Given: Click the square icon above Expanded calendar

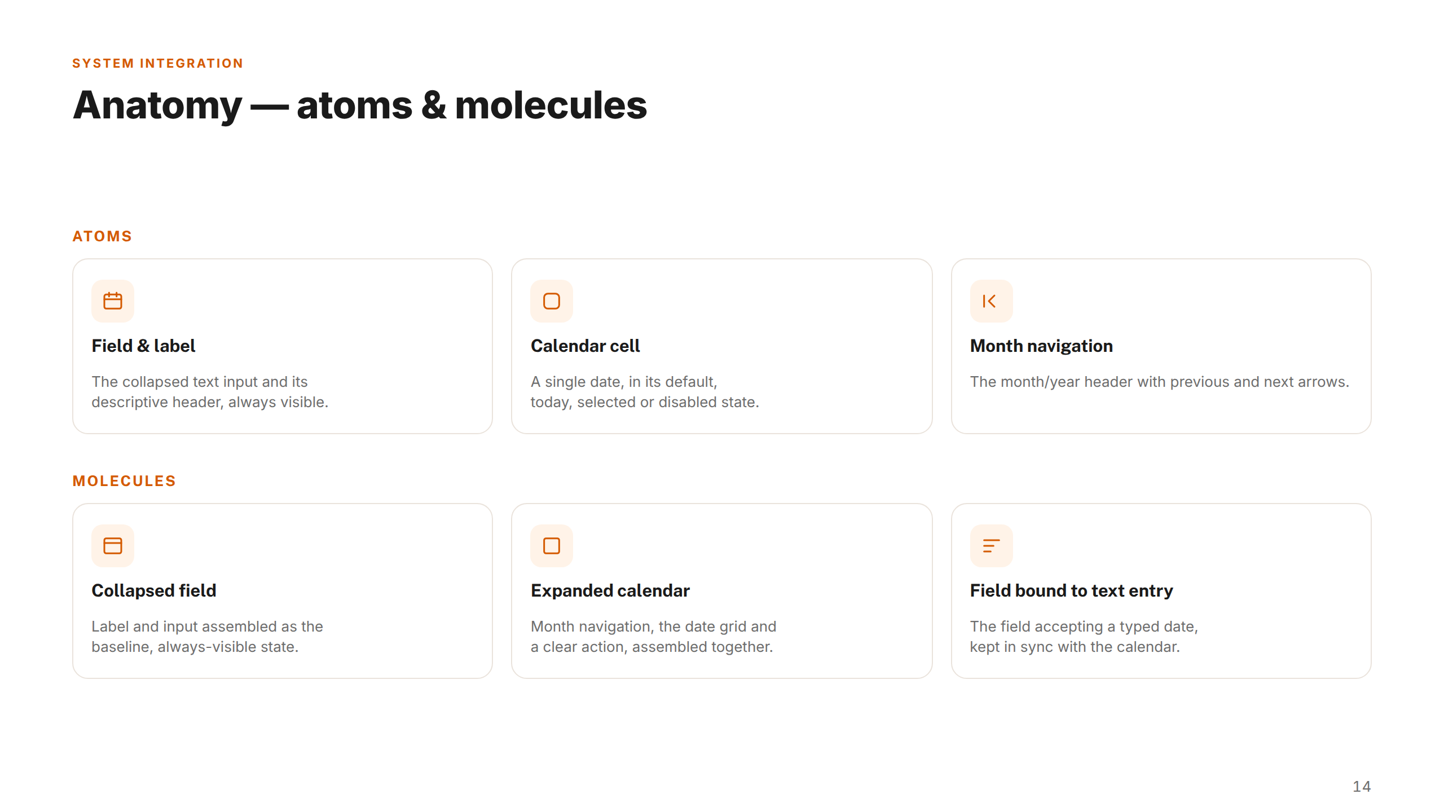Looking at the screenshot, I should coord(552,546).
